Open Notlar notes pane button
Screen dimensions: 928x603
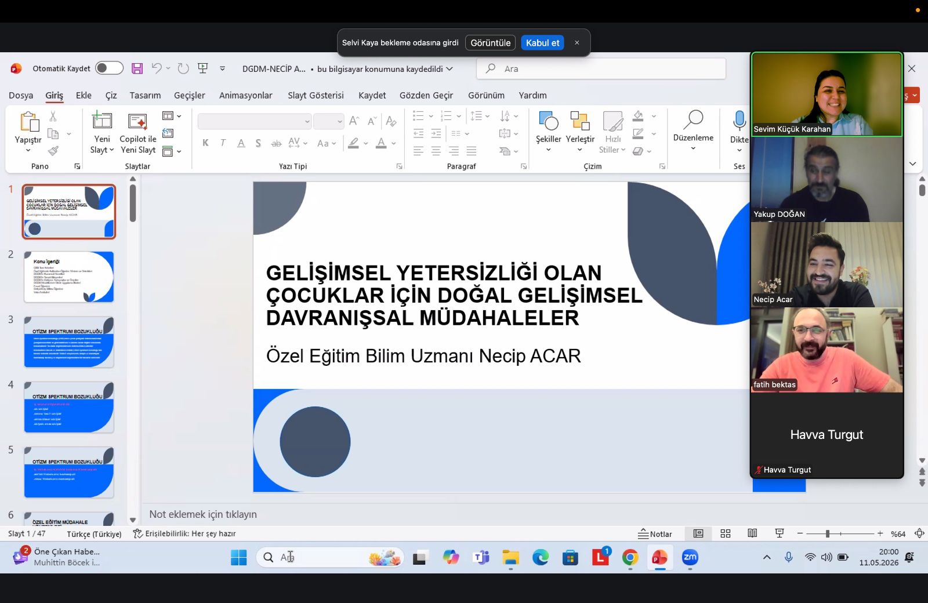(x=655, y=534)
